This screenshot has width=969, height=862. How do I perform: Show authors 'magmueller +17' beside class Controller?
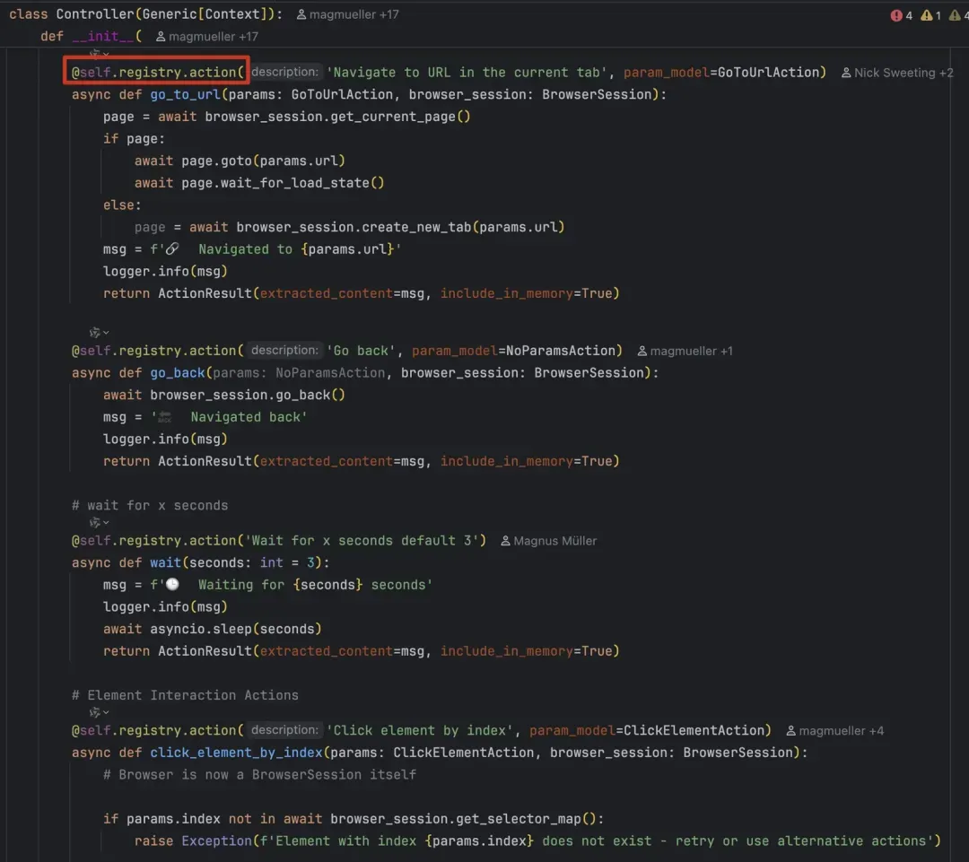[x=348, y=14]
